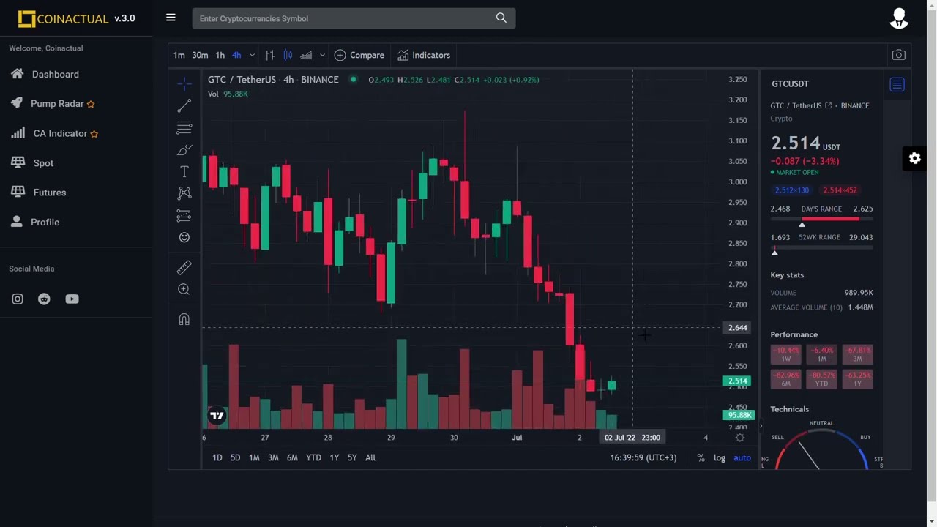
Task: Select the zoom in tool
Action: [184, 289]
